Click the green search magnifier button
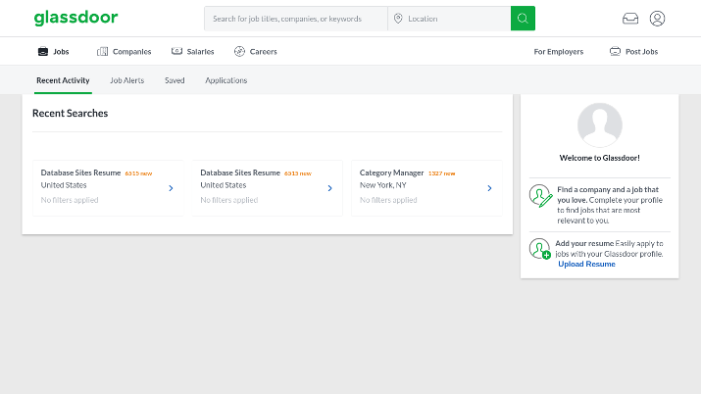Screen dimensions: 701x394 point(523,19)
